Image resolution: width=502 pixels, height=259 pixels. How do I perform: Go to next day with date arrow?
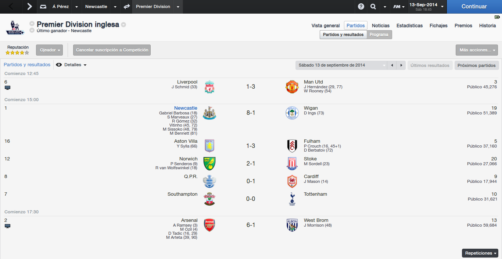401,65
